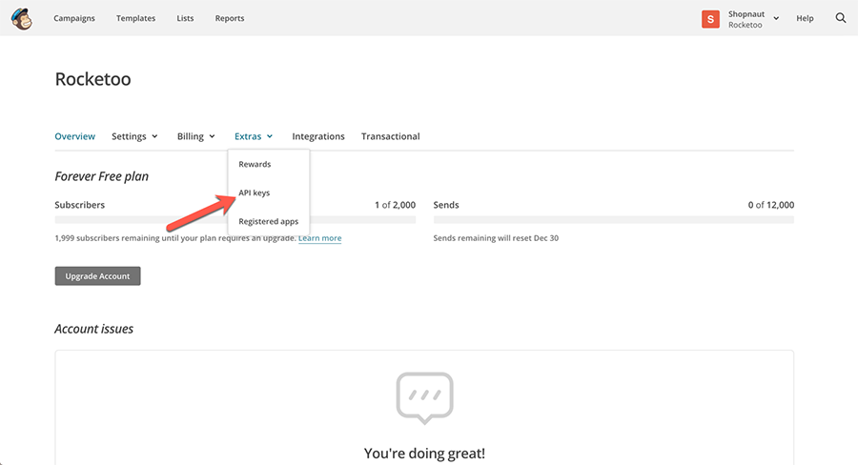Click the orange S account avatar
The width and height of the screenshot is (858, 465).
[x=710, y=19]
